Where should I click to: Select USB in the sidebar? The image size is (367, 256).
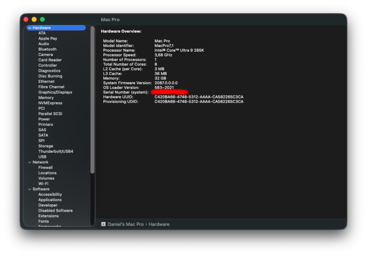point(42,157)
